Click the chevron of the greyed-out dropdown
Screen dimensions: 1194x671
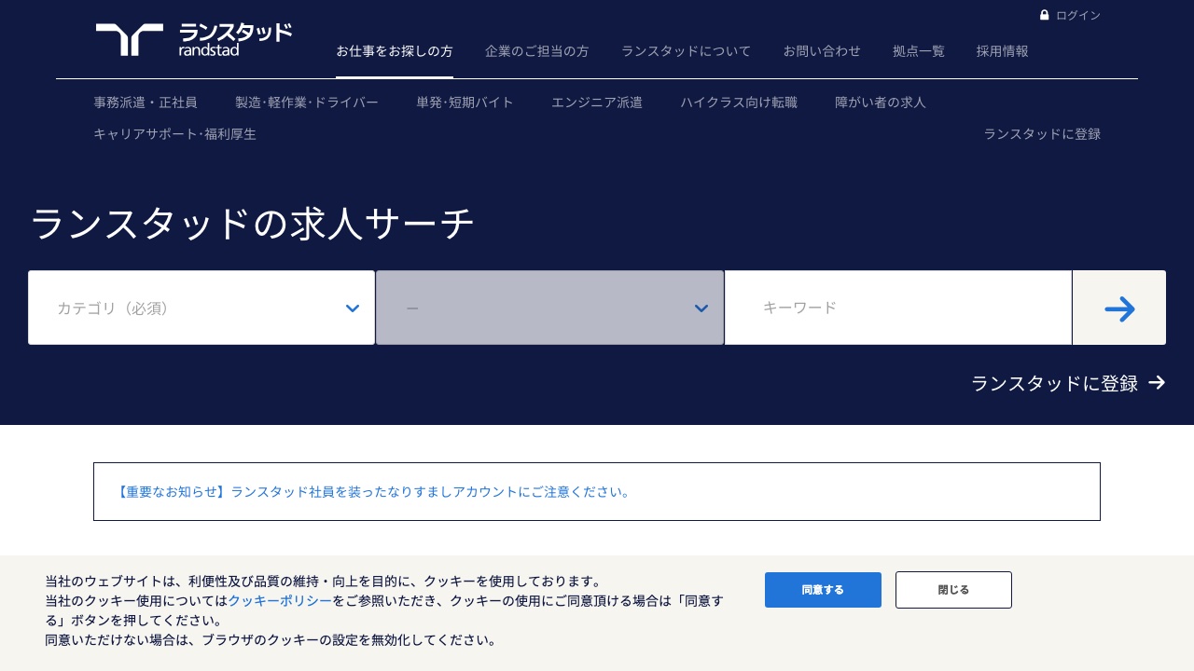701,308
